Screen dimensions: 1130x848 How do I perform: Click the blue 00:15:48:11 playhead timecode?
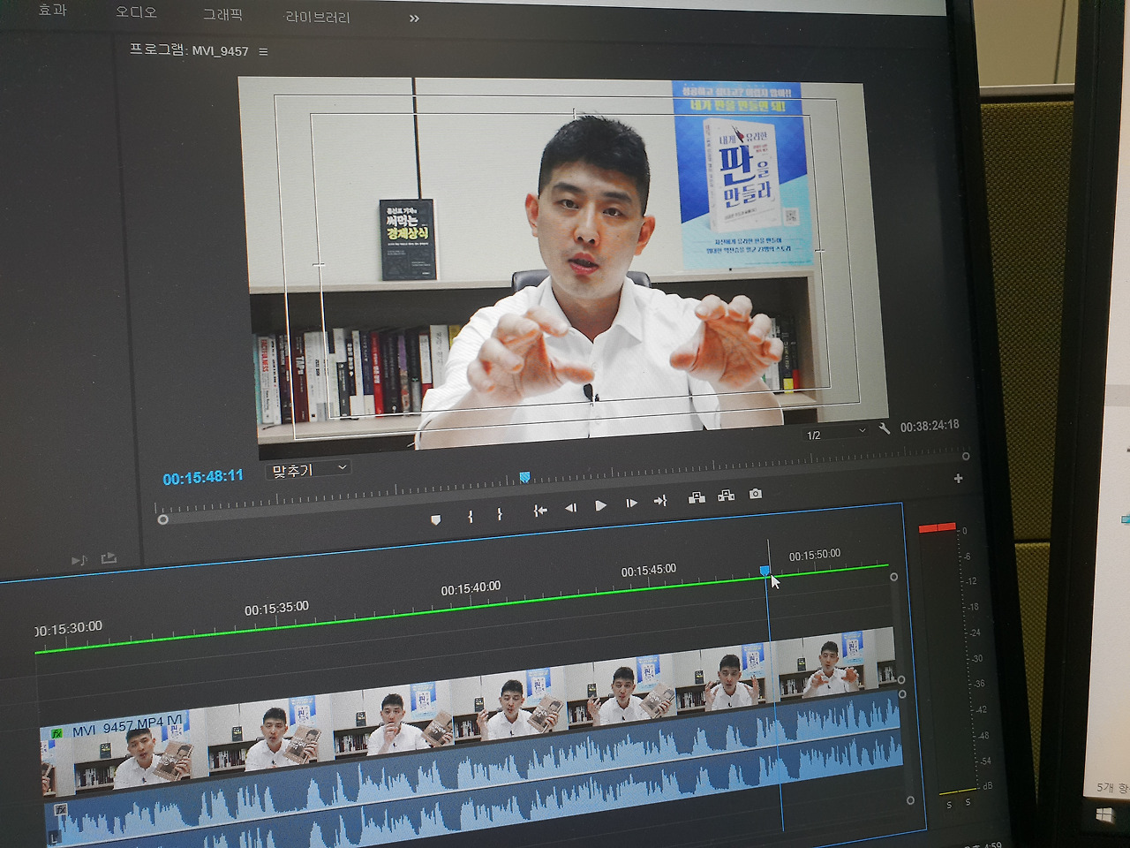click(203, 477)
